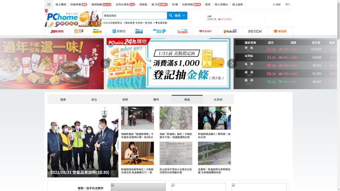Open the PChome 國際 logo
340x191 pixels.
(x=139, y=31)
